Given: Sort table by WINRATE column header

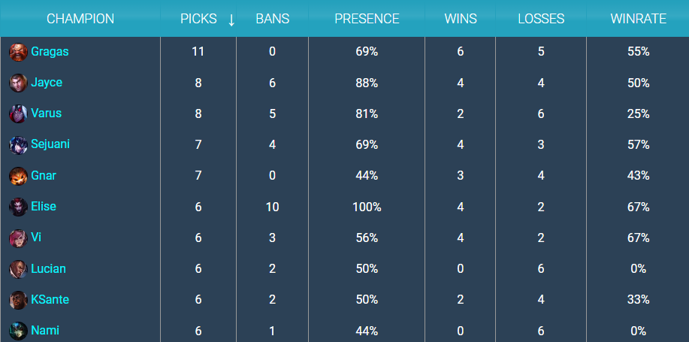Looking at the screenshot, I should tap(638, 19).
